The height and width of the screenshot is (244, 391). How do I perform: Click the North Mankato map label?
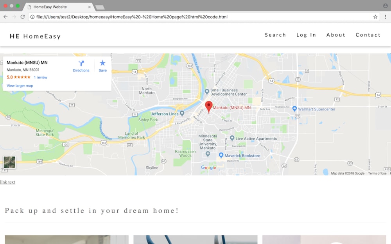147,91
